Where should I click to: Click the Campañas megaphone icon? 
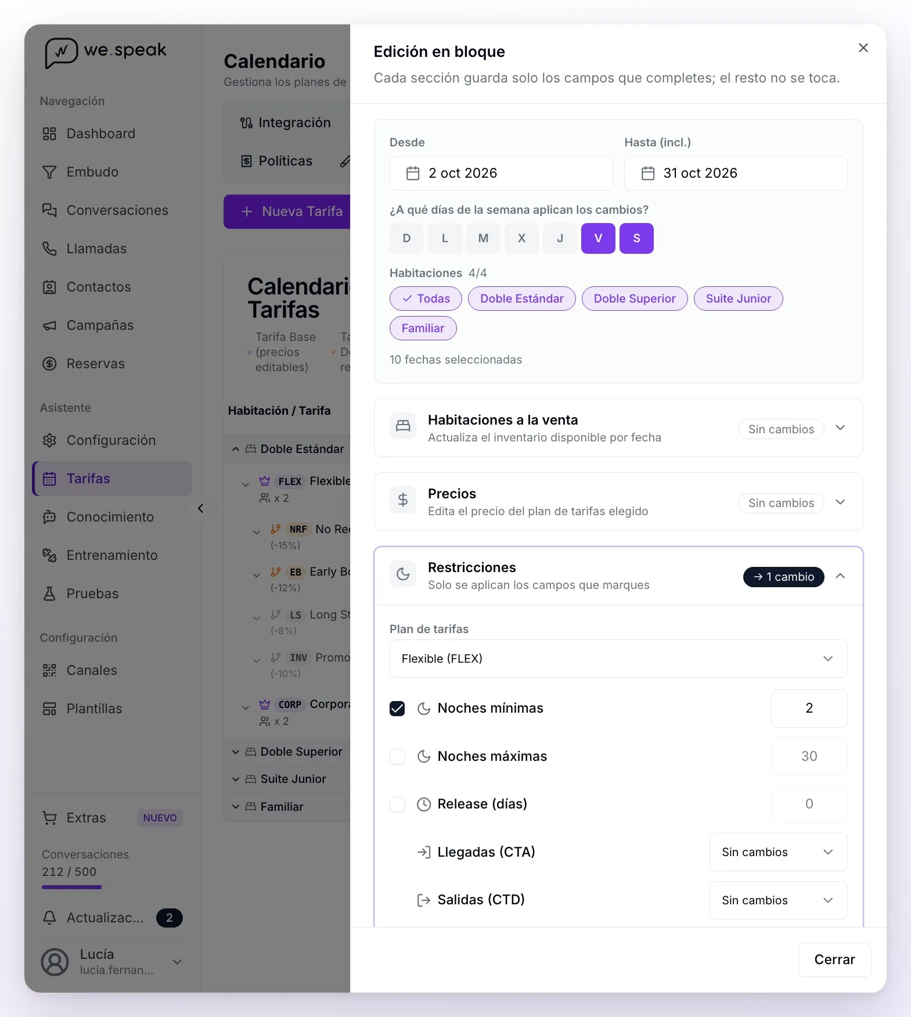point(49,325)
